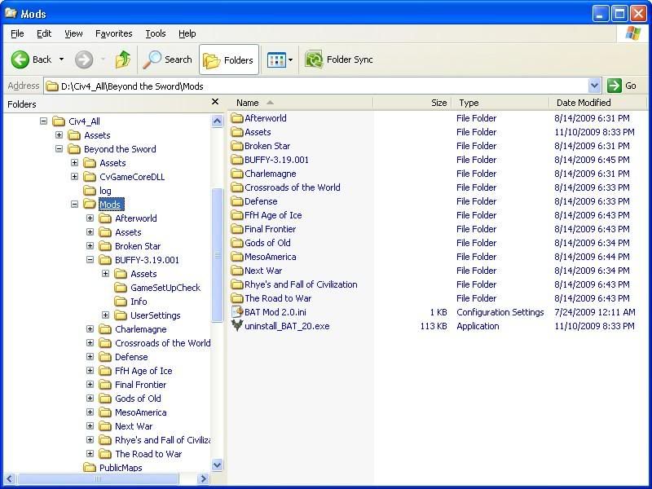Open Back button history dropdown arrow
The height and width of the screenshot is (489, 652).
(62, 59)
